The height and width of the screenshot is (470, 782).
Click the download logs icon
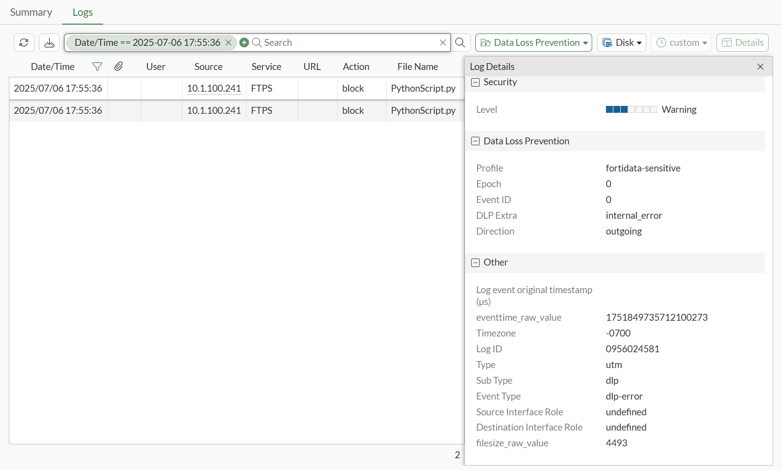click(x=49, y=43)
